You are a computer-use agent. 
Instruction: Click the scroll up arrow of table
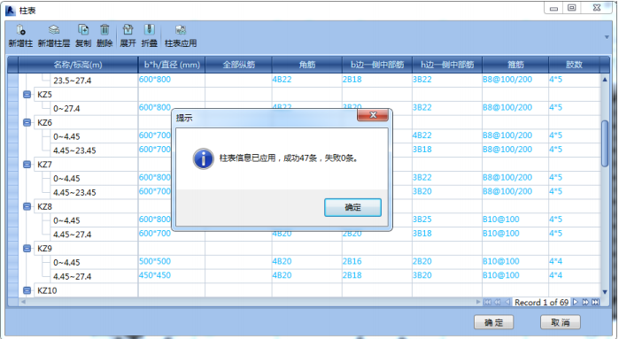[605, 80]
